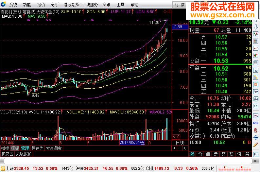Screen dimensions: 260x172
Task: Click the 管理 button below chart
Action: [x=25, y=148]
